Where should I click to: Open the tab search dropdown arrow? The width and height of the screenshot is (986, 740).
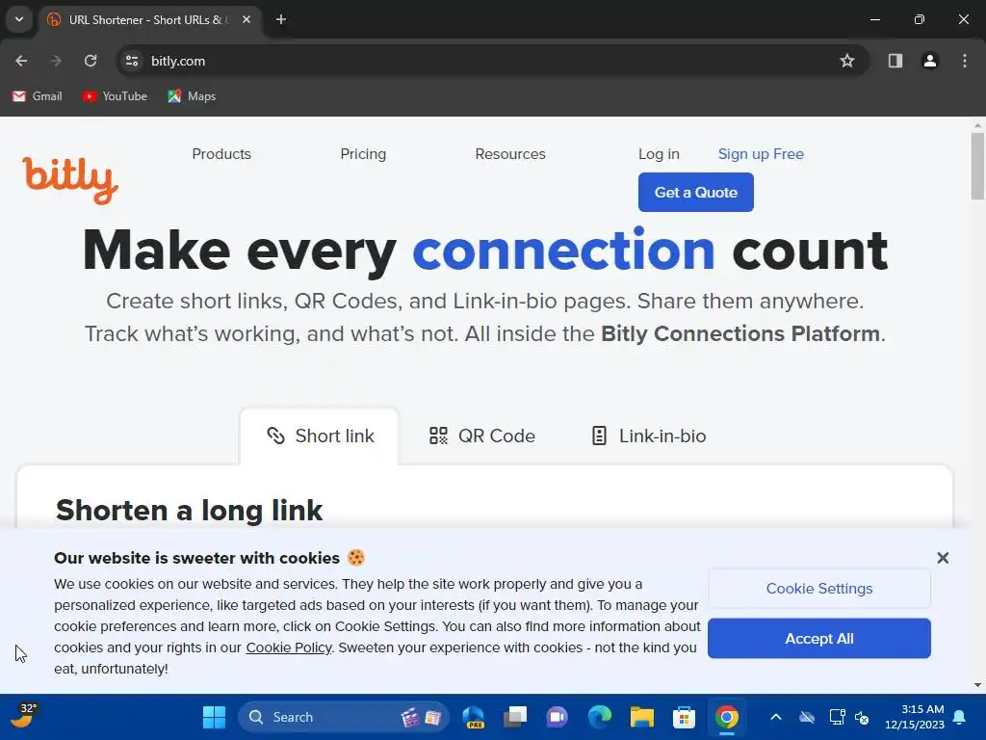coord(19,19)
